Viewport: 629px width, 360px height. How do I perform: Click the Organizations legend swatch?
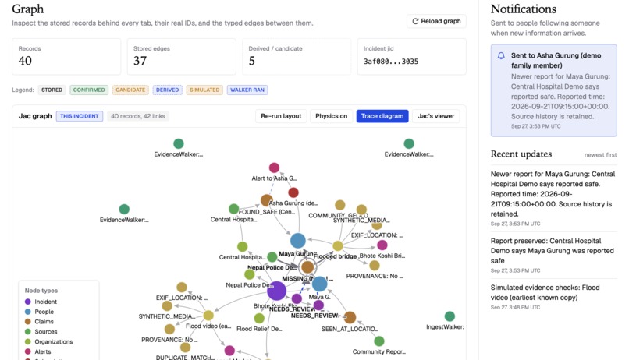pos(27,341)
